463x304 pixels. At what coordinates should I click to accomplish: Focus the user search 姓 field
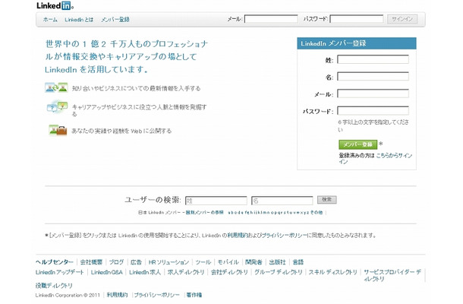[216, 201]
